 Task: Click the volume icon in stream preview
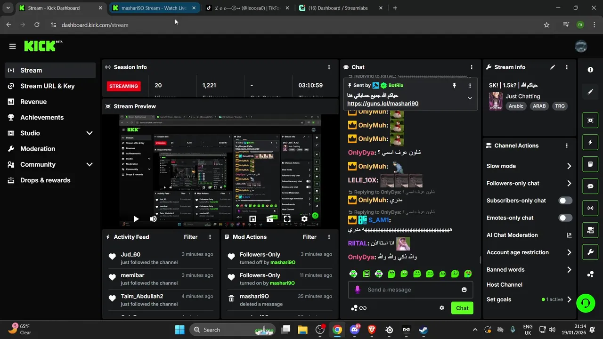point(153,219)
